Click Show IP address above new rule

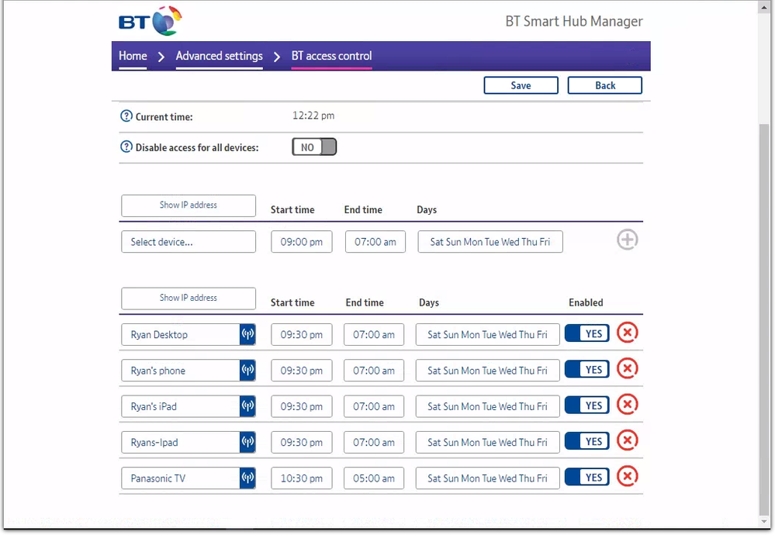point(189,205)
